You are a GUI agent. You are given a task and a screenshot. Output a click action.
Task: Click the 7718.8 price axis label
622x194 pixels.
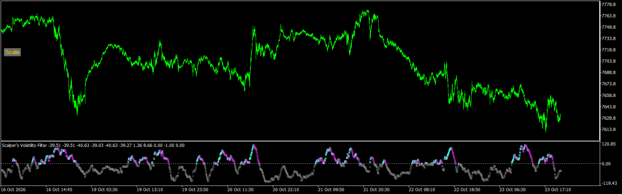pos(608,50)
